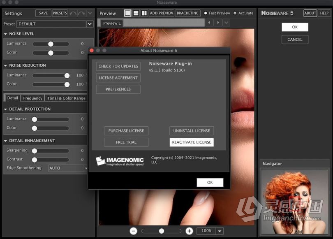Open the history dropdown chevron beside redo
This screenshot has height=239, width=333.
(x=90, y=14)
